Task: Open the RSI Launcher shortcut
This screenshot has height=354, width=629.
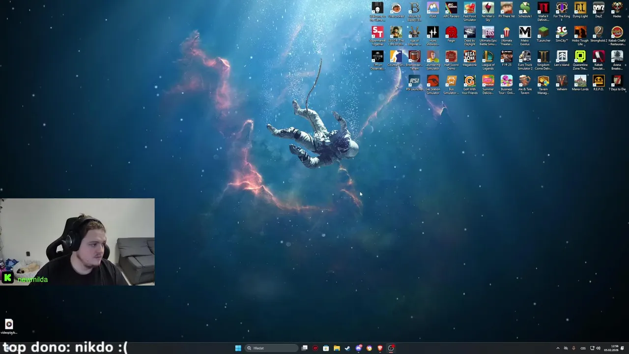Action: pos(414,84)
